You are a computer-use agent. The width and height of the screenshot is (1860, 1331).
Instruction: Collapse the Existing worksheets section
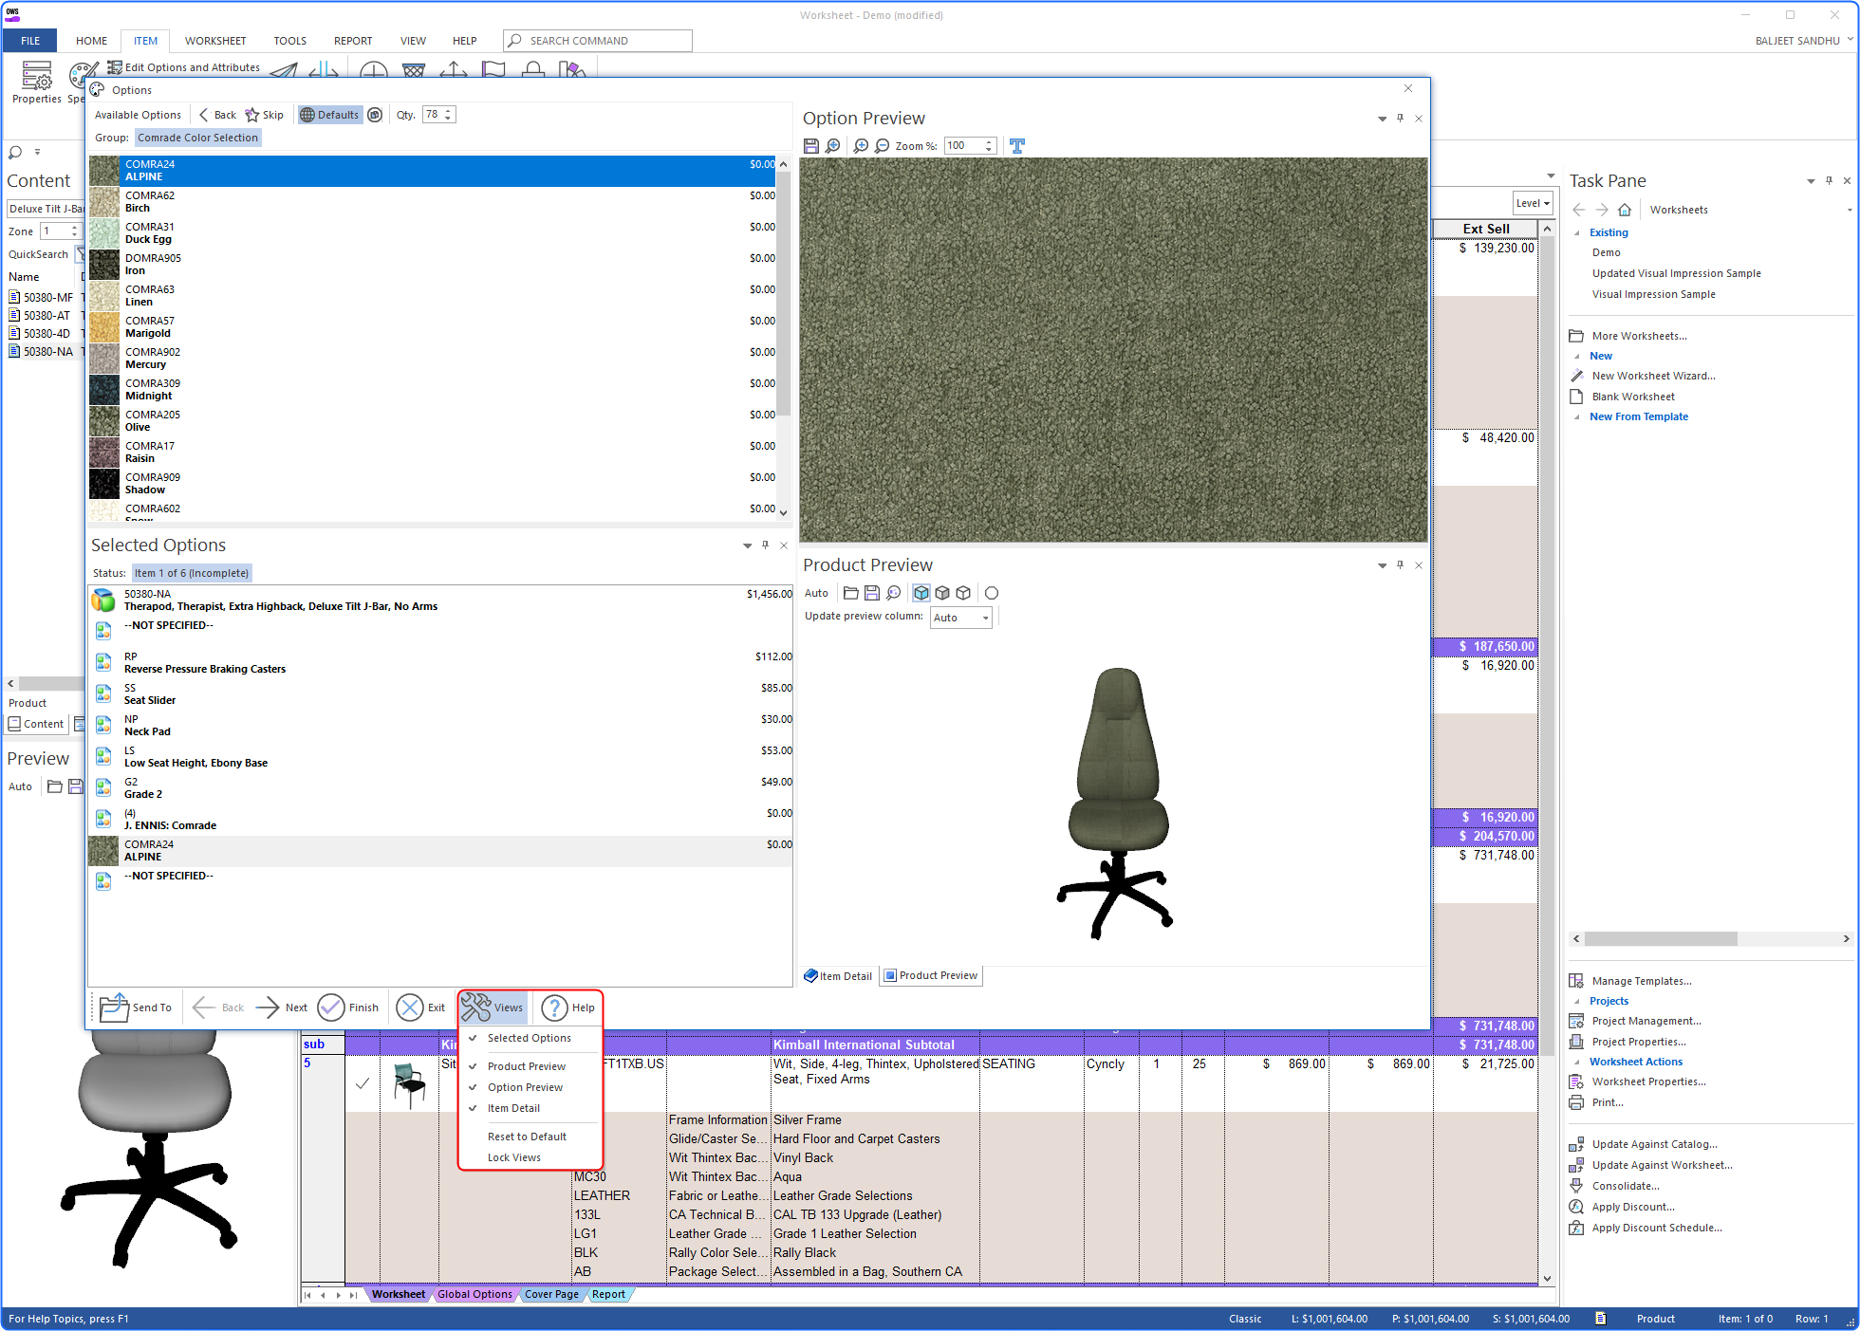click(1577, 232)
